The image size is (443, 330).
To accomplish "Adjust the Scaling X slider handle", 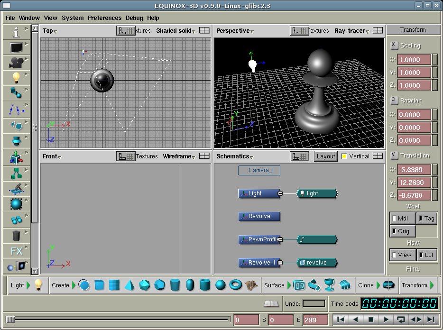I will pyautogui.click(x=435, y=60).
